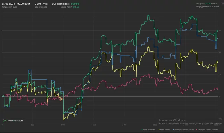Click the 500 hands x-axis marker

point(33,124)
